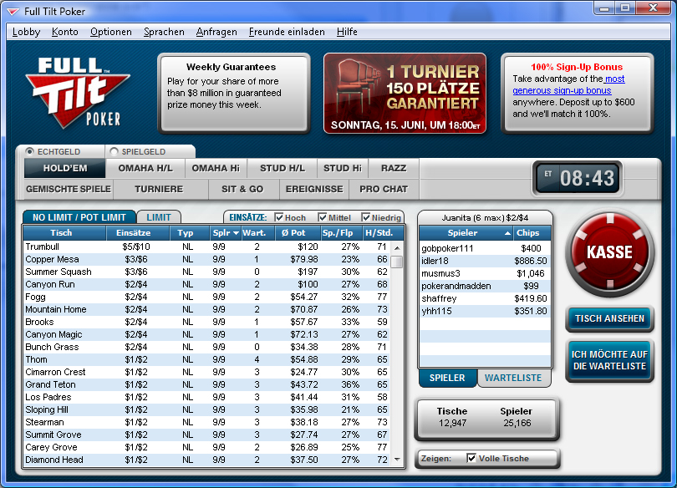677x488 pixels.
Task: Sort by the Sp./Flp column header
Action: pos(341,233)
